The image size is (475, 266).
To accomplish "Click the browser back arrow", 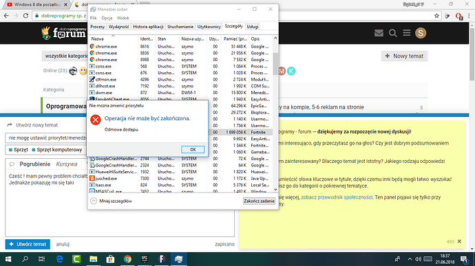I will [x=6, y=16].
